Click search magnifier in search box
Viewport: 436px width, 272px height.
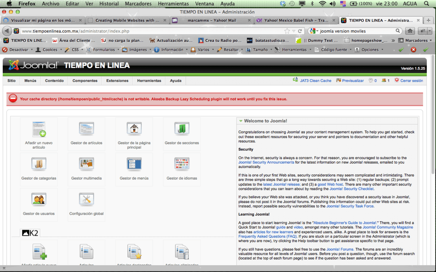pyautogui.click(x=398, y=31)
